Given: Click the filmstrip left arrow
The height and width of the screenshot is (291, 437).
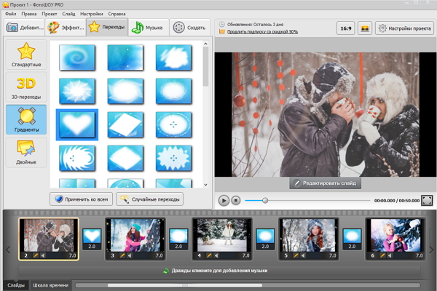Looking at the screenshot, I should (x=8, y=250).
